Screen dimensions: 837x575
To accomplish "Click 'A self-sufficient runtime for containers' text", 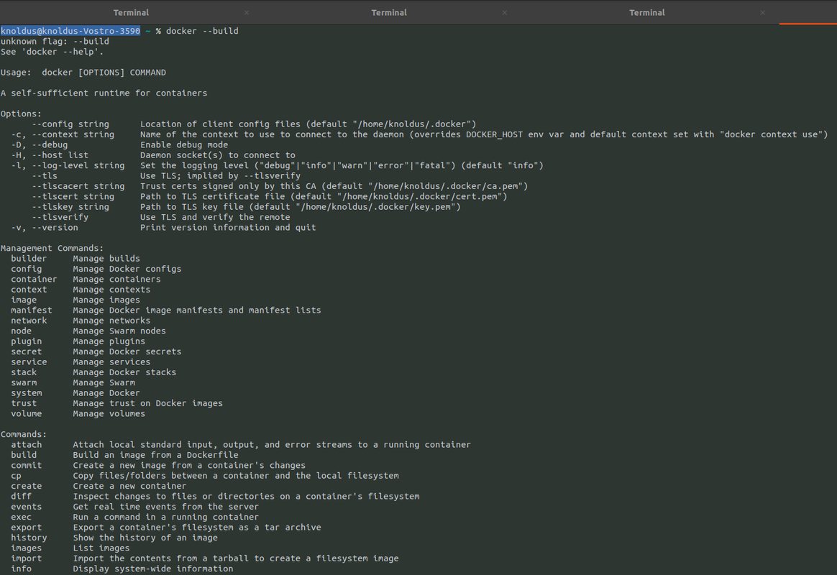I will click(x=104, y=93).
